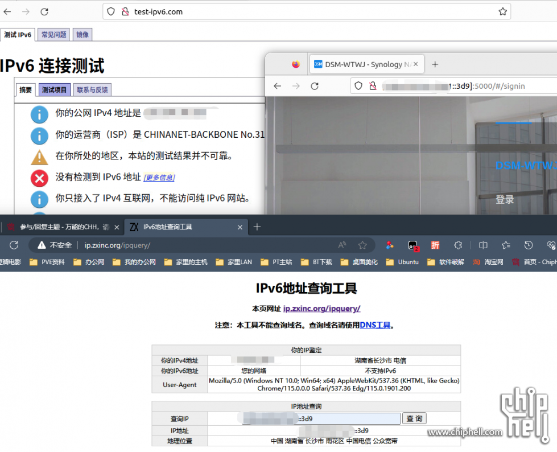
Task: Go back in the test-ipv6.com window
Action: [7, 12]
